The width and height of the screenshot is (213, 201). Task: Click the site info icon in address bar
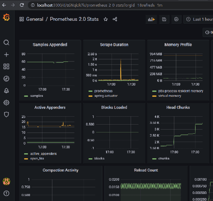click(x=33, y=5)
